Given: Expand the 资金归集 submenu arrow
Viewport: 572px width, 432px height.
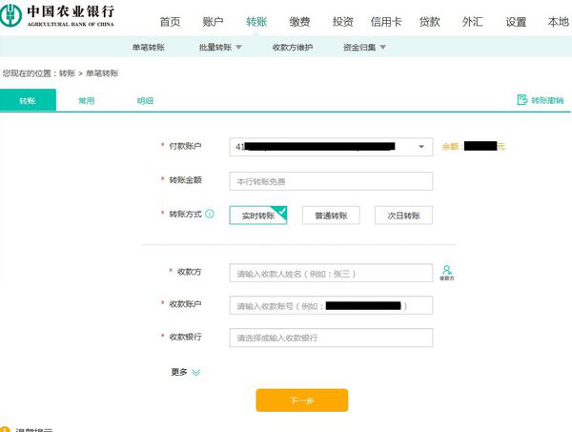Looking at the screenshot, I should (x=382, y=47).
